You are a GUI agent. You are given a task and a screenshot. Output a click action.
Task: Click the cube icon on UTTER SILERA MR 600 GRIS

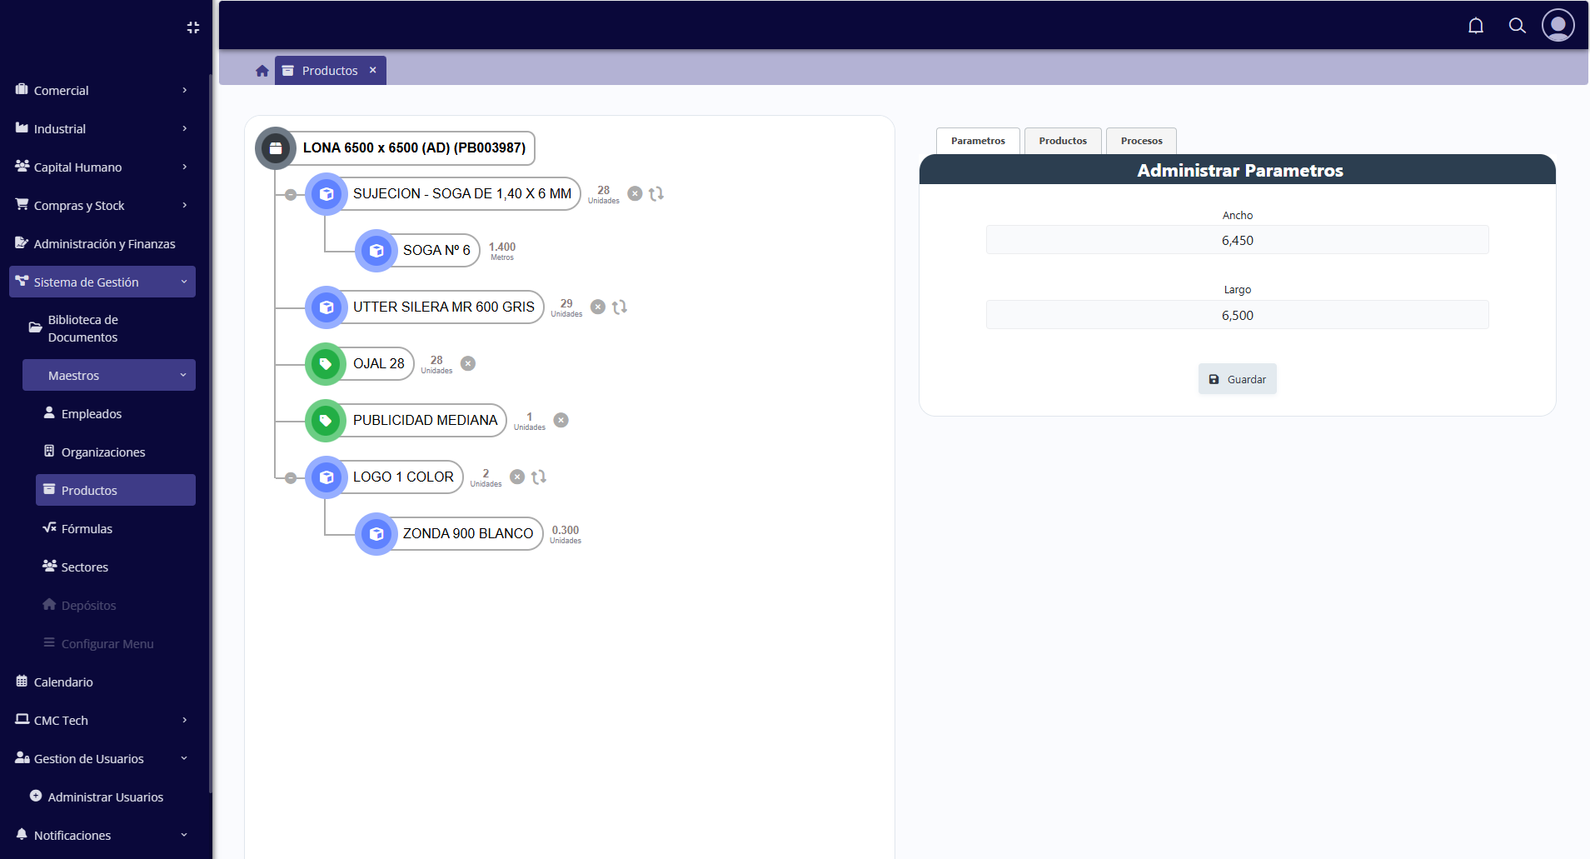tap(326, 307)
